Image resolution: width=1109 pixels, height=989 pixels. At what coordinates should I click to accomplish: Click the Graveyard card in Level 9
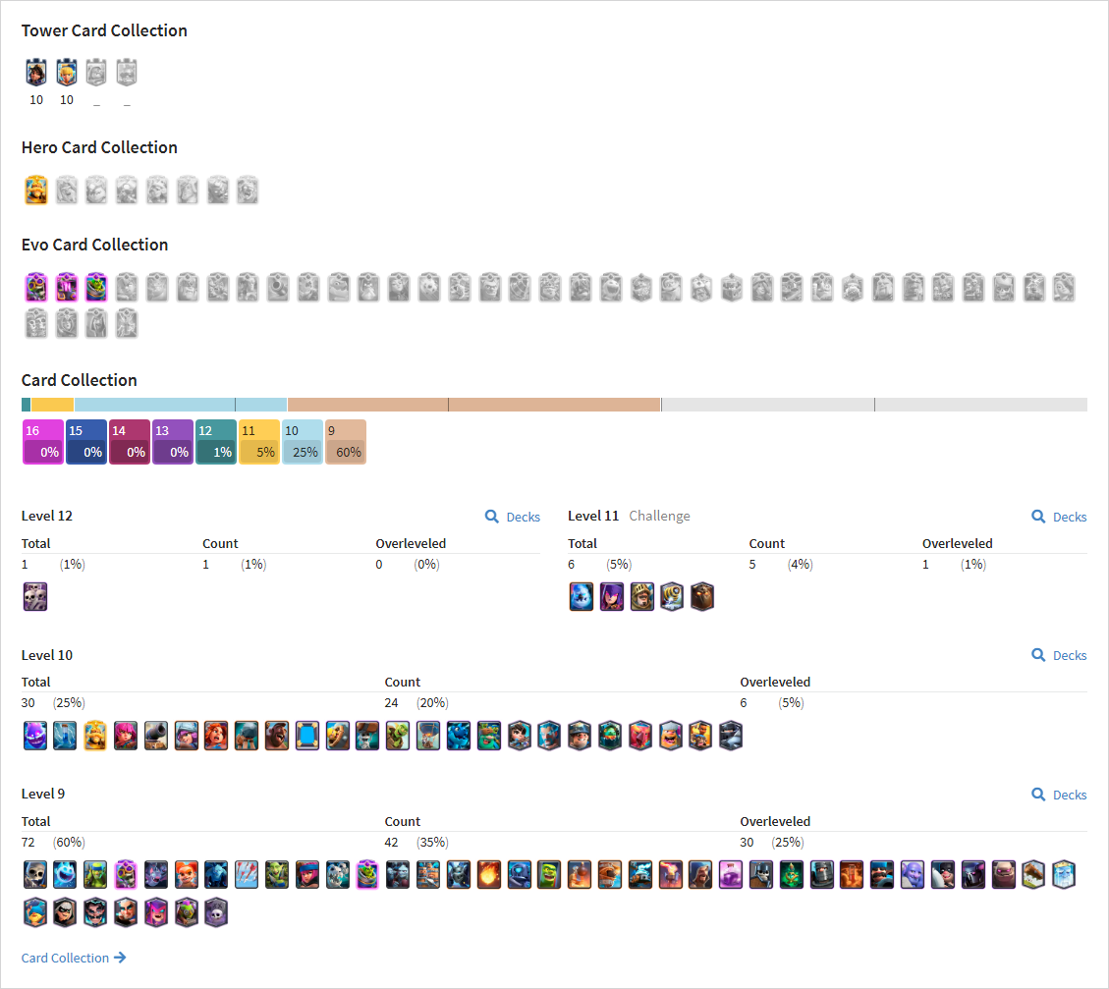click(216, 912)
